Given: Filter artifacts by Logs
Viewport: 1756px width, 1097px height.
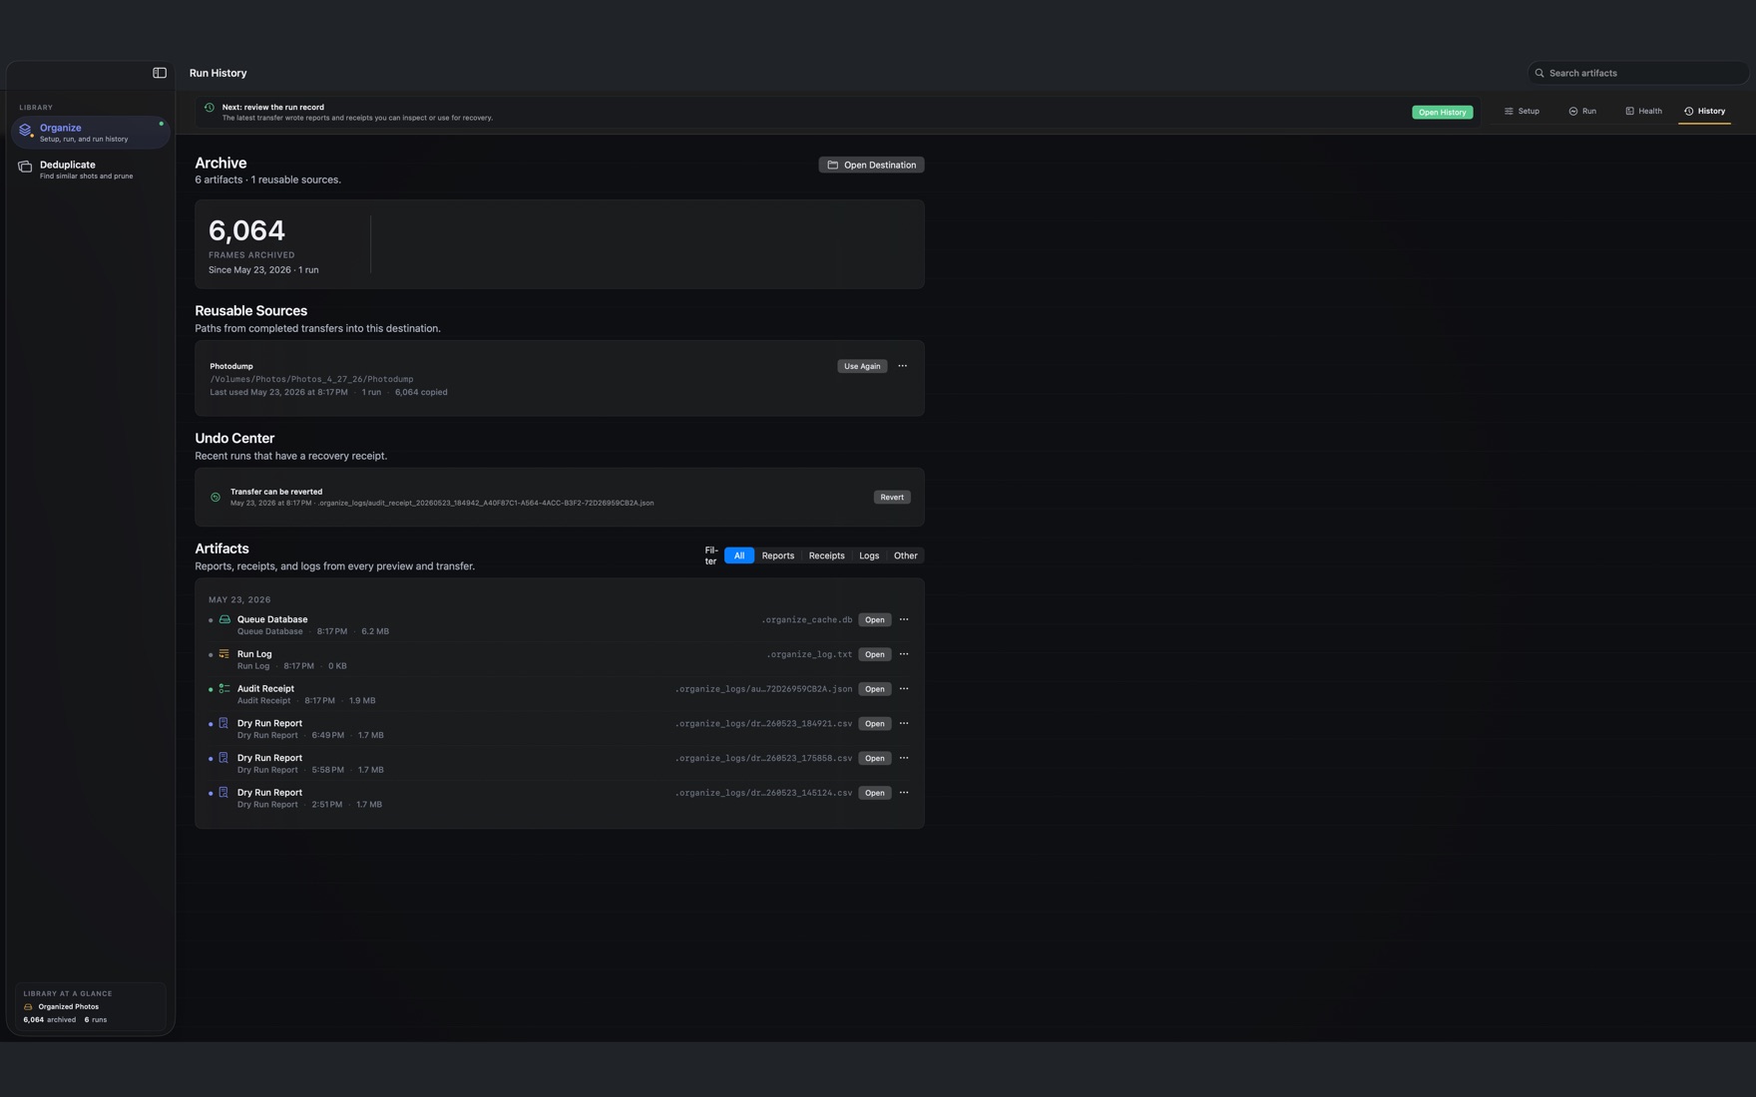Looking at the screenshot, I should pyautogui.click(x=869, y=555).
